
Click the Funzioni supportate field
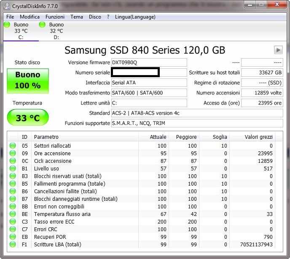[197, 123]
